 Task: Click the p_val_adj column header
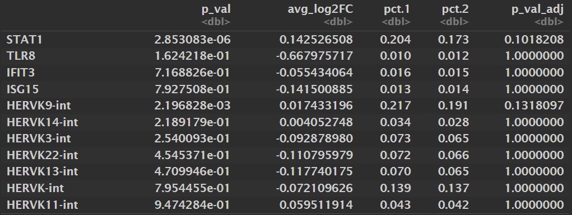coord(538,10)
